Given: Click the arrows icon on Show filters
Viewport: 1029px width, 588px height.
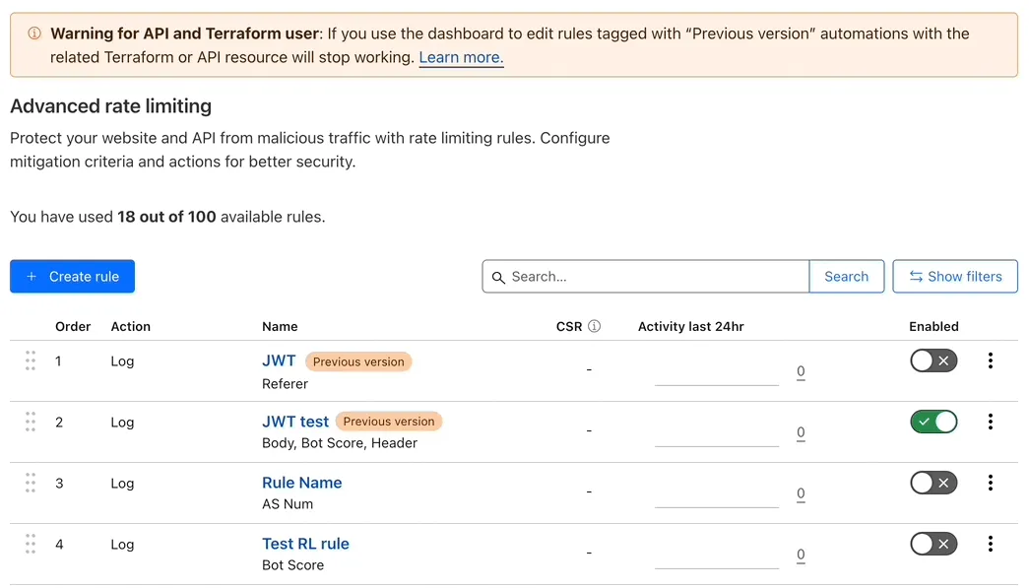Looking at the screenshot, I should tap(913, 277).
